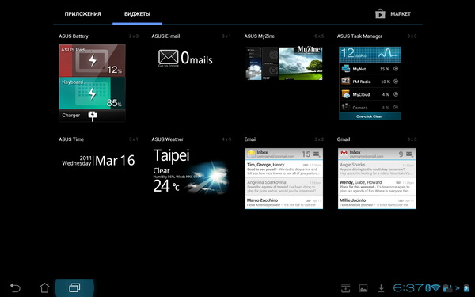Screen dimensions: 475x297
Task: Tap the One-click Clean button
Action: click(370, 116)
